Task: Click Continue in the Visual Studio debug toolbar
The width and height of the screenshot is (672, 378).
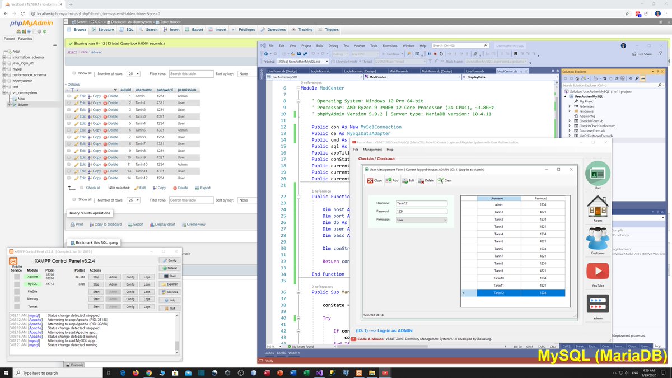Action: (x=394, y=54)
